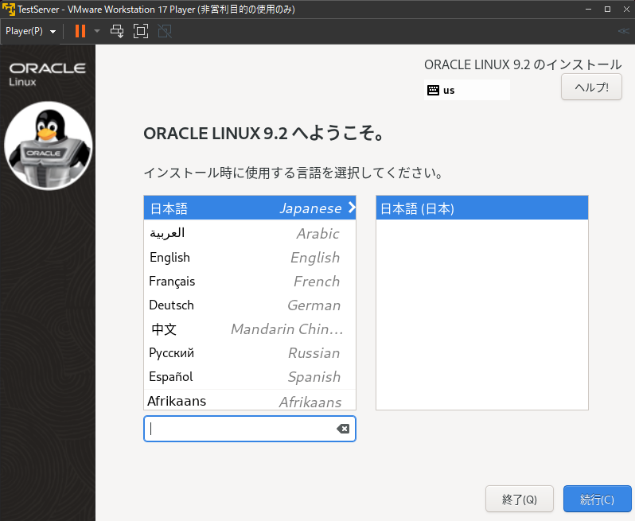Enter full screen mode icon
635x521 pixels.
click(x=141, y=31)
